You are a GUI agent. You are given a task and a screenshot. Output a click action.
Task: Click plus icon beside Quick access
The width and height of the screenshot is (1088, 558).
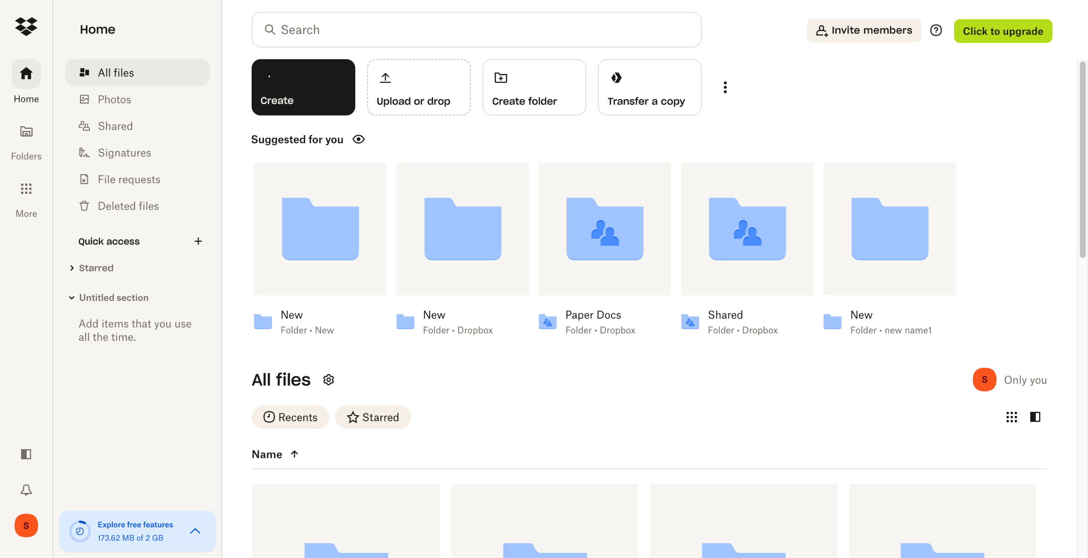198,241
